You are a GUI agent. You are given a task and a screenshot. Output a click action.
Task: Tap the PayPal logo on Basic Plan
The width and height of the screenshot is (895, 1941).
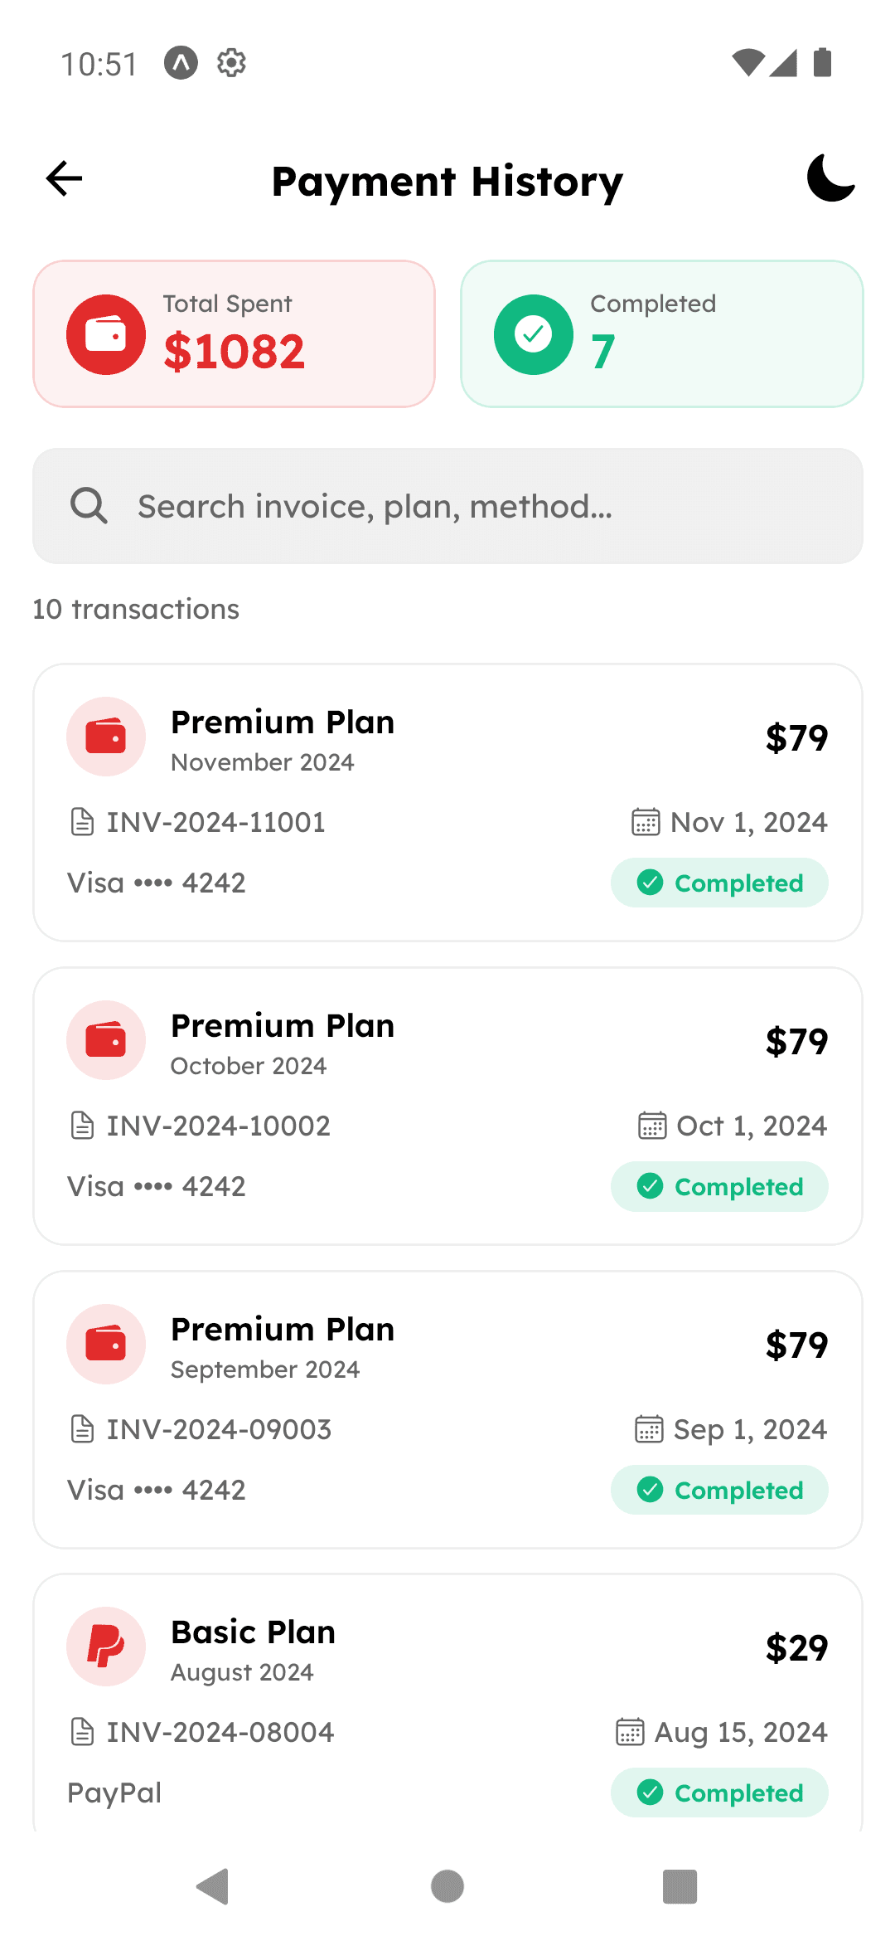pyautogui.click(x=106, y=1647)
